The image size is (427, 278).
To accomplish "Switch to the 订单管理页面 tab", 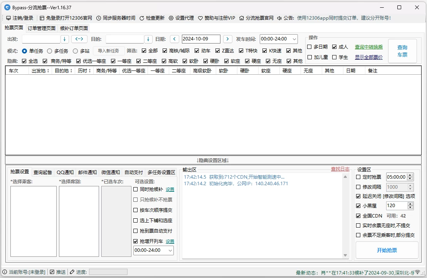I will point(42,28).
